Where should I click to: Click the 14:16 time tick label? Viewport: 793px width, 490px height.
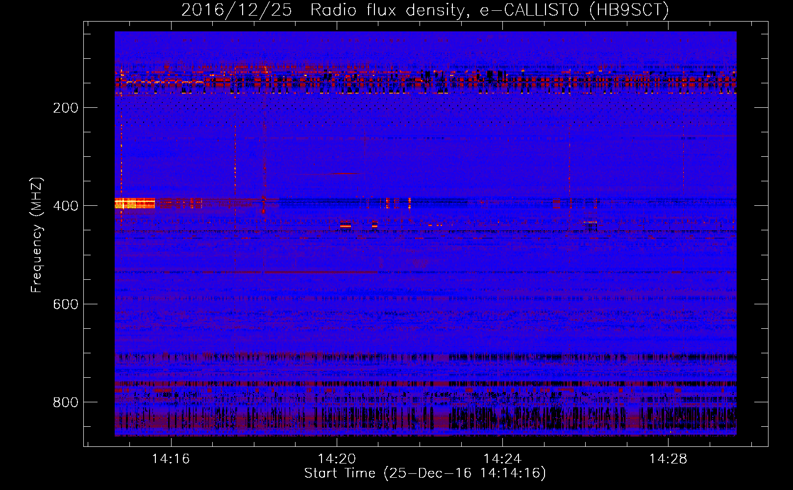pyautogui.click(x=171, y=459)
